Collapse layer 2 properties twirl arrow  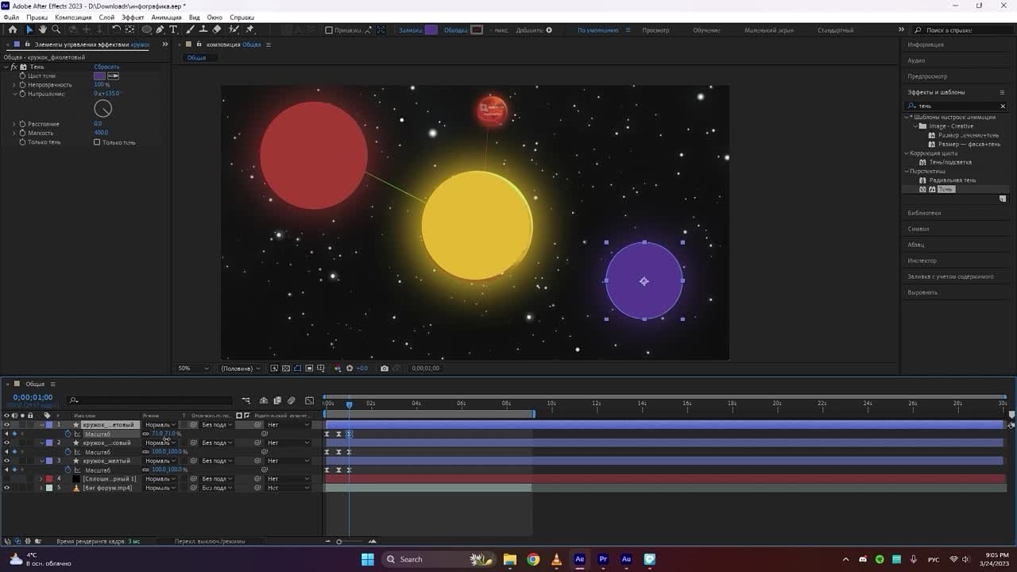click(41, 443)
